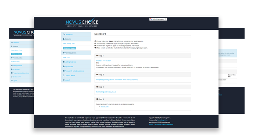The image size is (253, 140).
Task: Click the My Account icon in back-left window
Action: (x=12, y=69)
